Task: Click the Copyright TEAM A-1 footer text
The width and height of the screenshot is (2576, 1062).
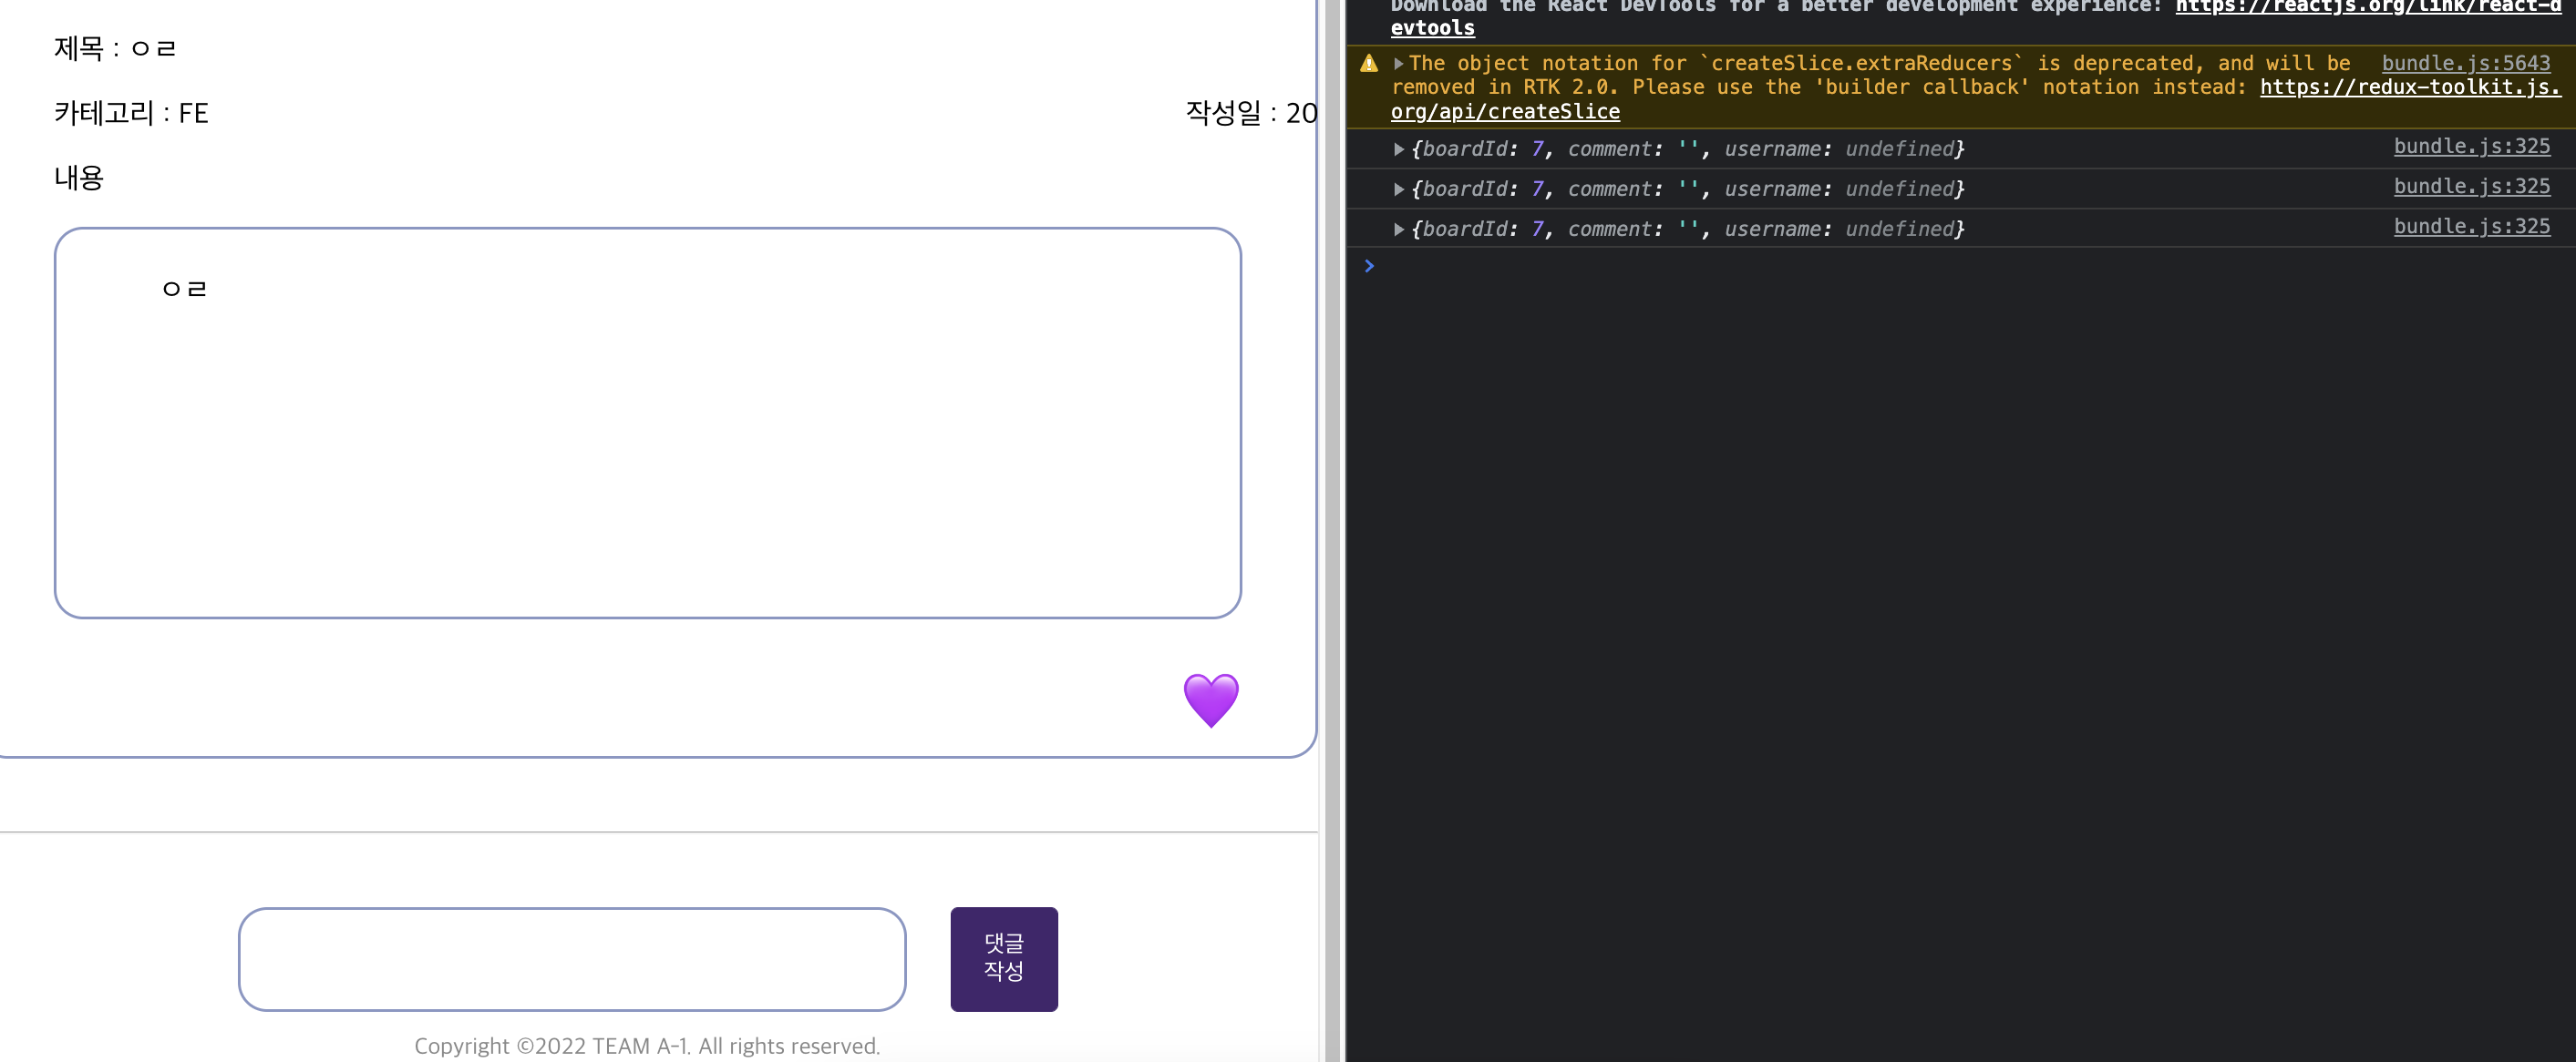Action: pyautogui.click(x=647, y=1045)
